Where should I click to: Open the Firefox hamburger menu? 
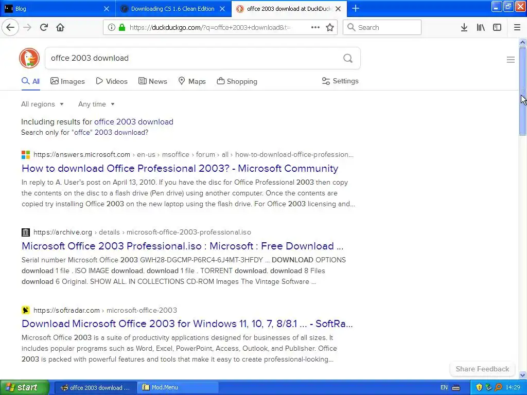(517, 27)
